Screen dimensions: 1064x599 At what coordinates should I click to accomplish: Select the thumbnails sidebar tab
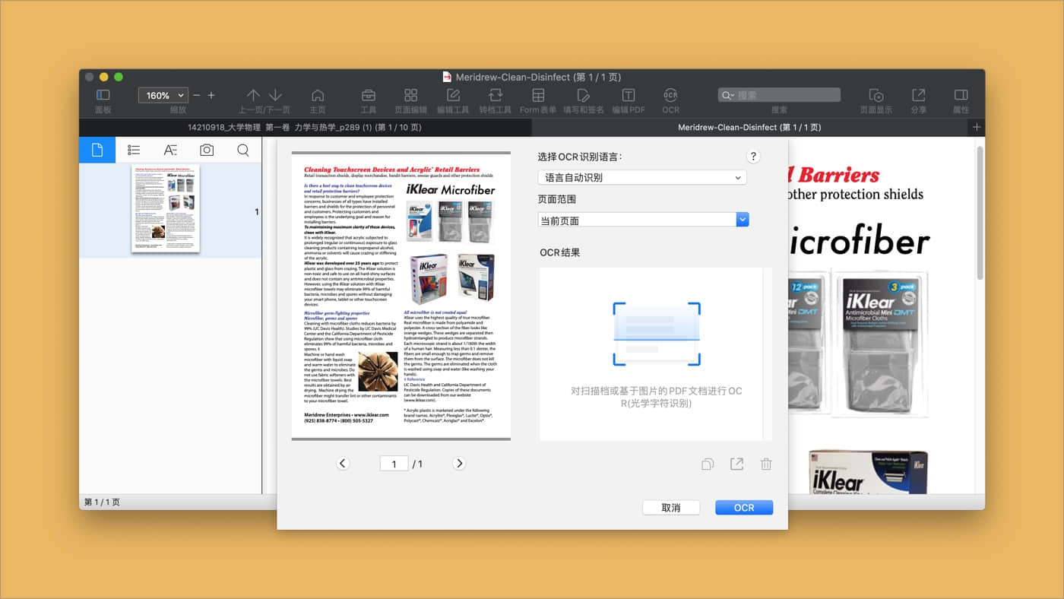[97, 150]
